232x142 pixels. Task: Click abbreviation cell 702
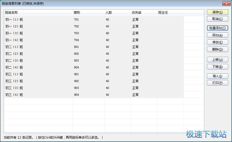76,26
